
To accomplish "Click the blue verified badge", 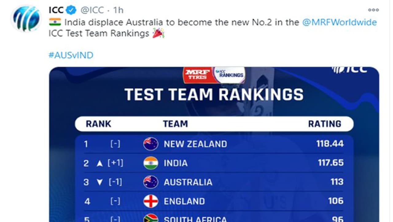I will [x=72, y=10].
